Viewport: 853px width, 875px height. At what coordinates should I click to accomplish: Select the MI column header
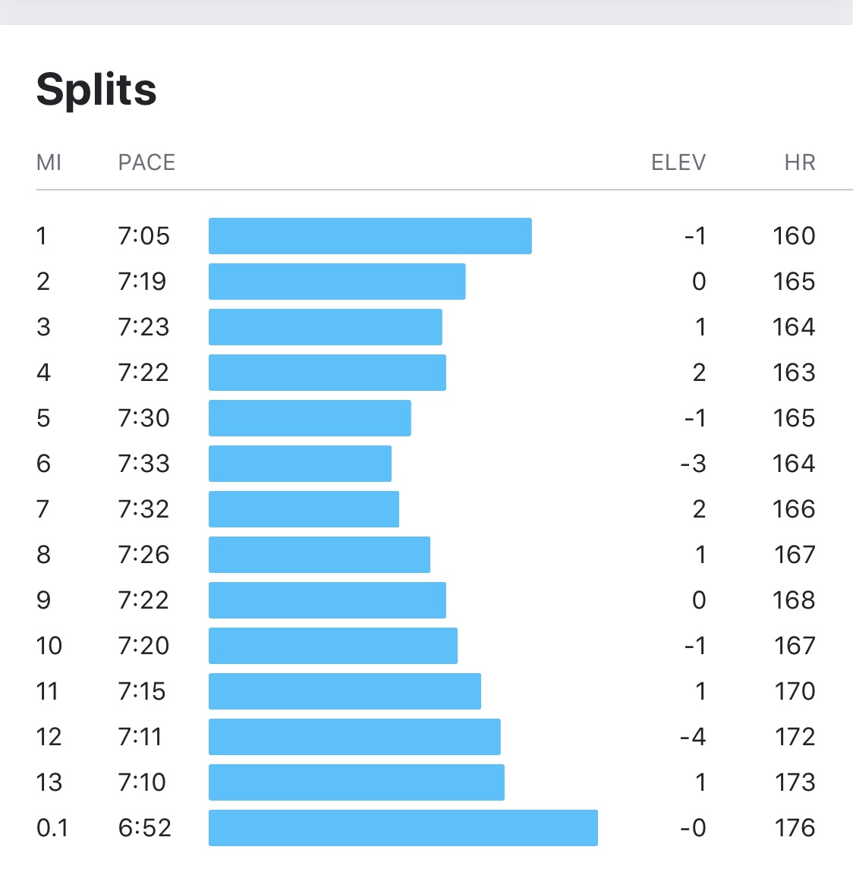point(49,162)
